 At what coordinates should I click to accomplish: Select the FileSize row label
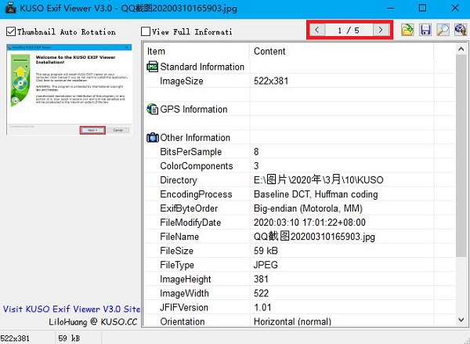click(176, 251)
